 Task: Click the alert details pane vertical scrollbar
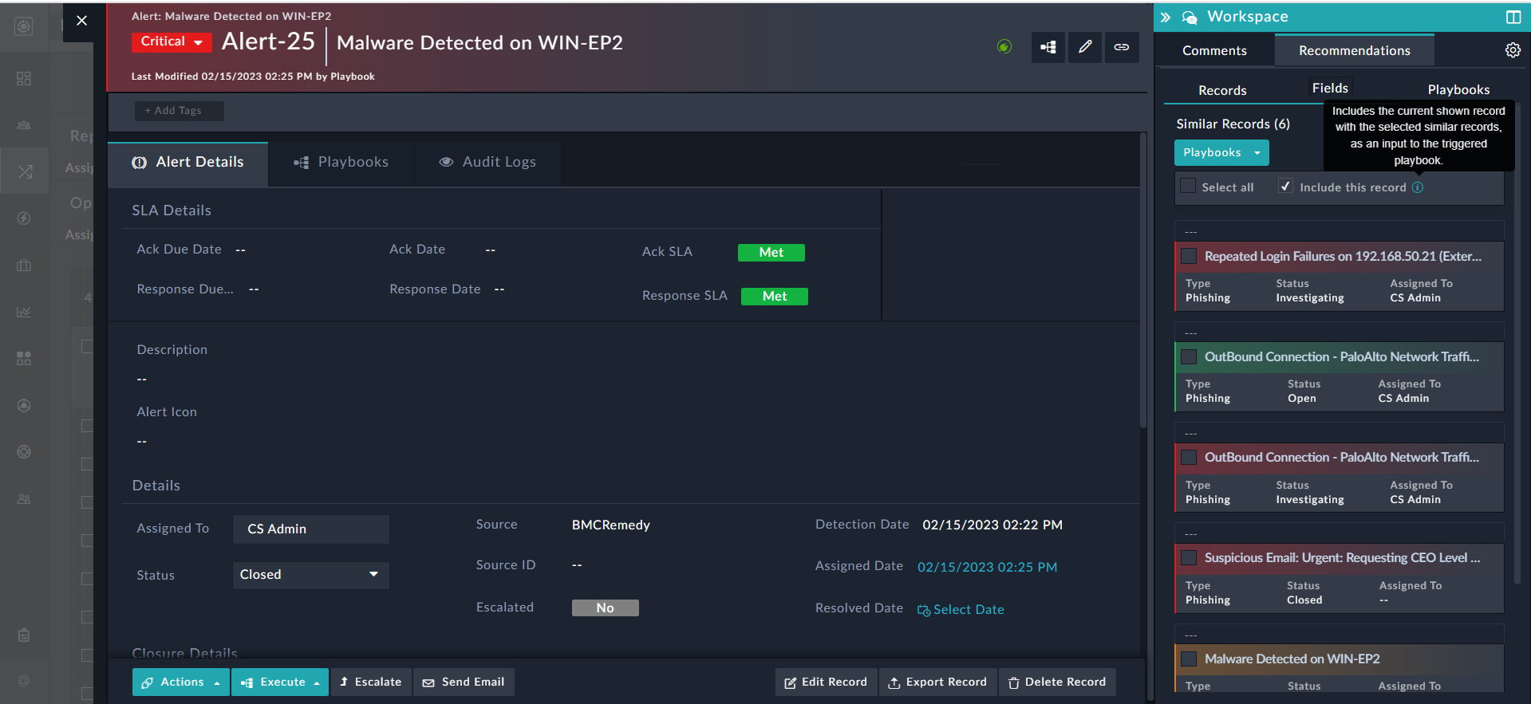pyautogui.click(x=1143, y=281)
